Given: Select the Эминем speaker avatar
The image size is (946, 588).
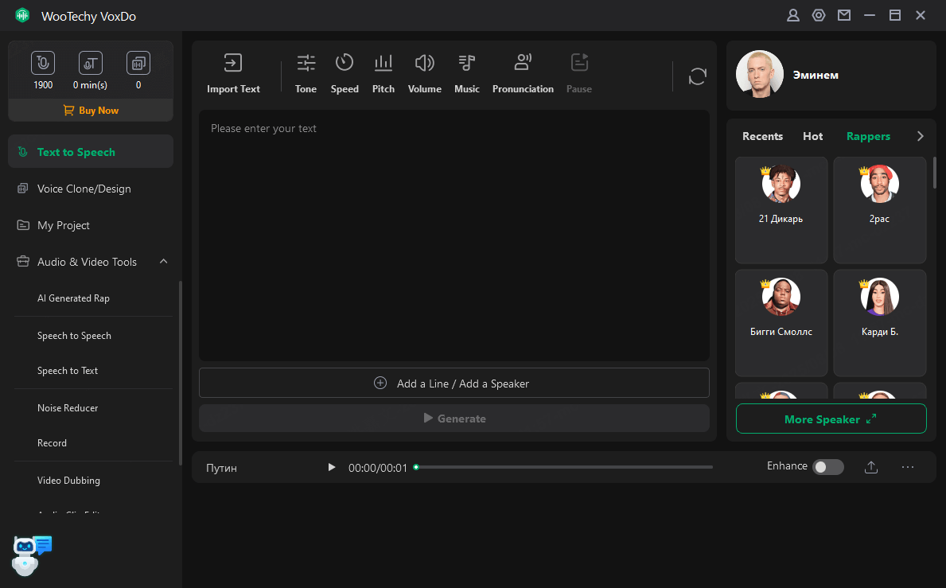Looking at the screenshot, I should 760,74.
